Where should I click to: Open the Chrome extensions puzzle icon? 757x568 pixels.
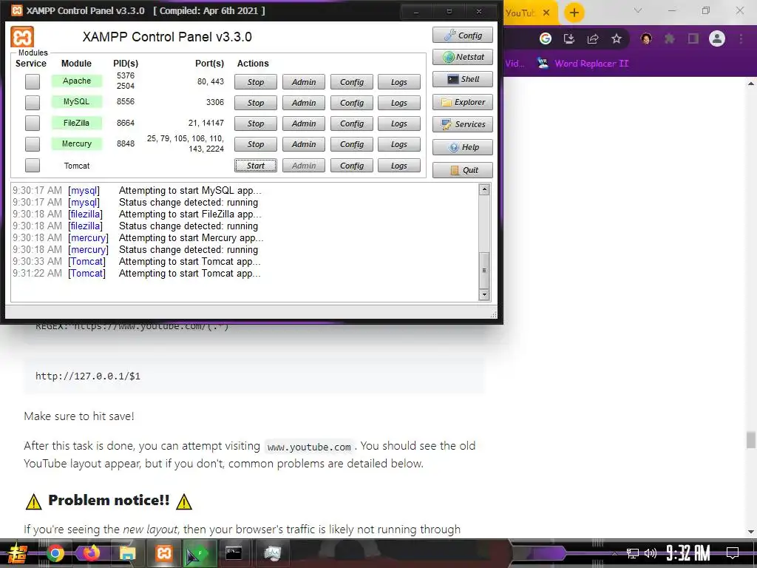click(670, 38)
